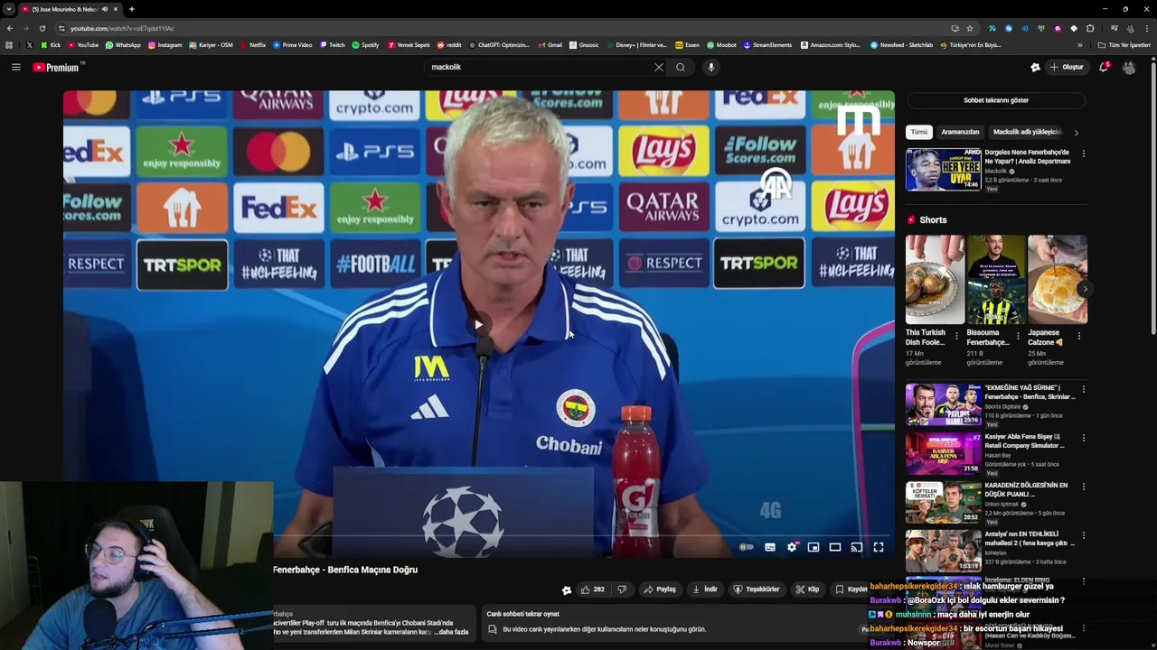Toggle the autoplay switch in player
The height and width of the screenshot is (650, 1157).
(x=747, y=547)
